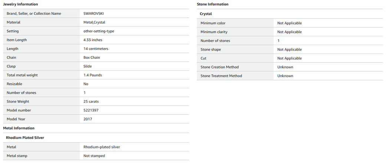Click the 4.33 inches item length value
This screenshot has height=164, width=387.
pyautogui.click(x=93, y=40)
